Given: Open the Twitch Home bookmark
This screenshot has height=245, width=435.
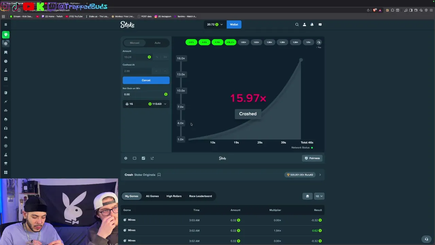Looking at the screenshot, I should point(52,16).
